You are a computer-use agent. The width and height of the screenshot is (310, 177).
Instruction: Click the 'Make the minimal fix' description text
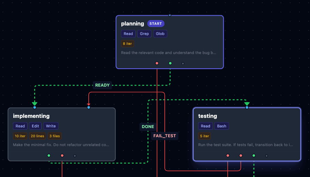coord(61,145)
